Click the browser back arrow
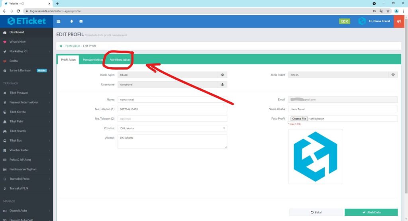The height and width of the screenshot is (221, 408). tap(4, 11)
